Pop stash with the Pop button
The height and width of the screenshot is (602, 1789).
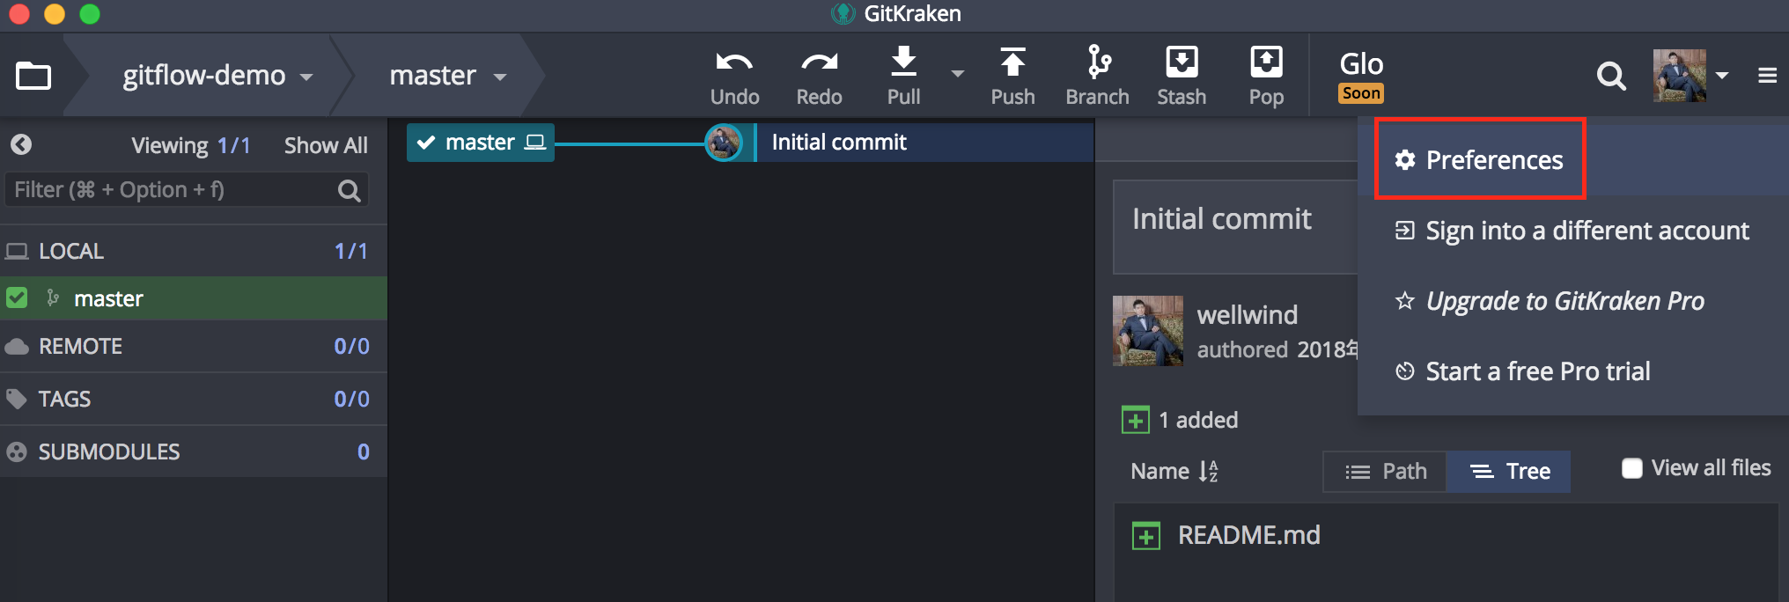1266,77
